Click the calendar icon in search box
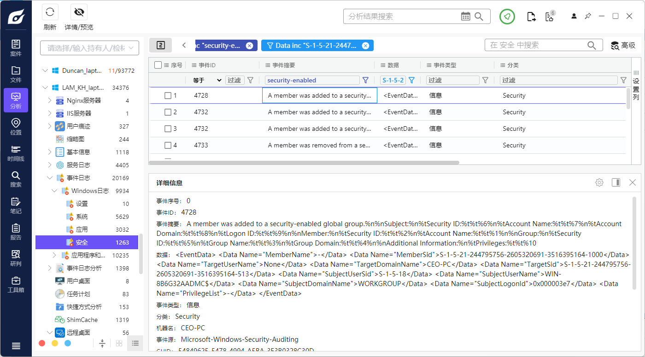 466,16
